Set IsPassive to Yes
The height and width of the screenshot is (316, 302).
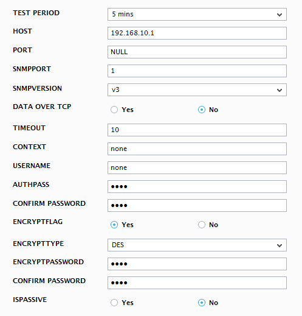pos(114,303)
